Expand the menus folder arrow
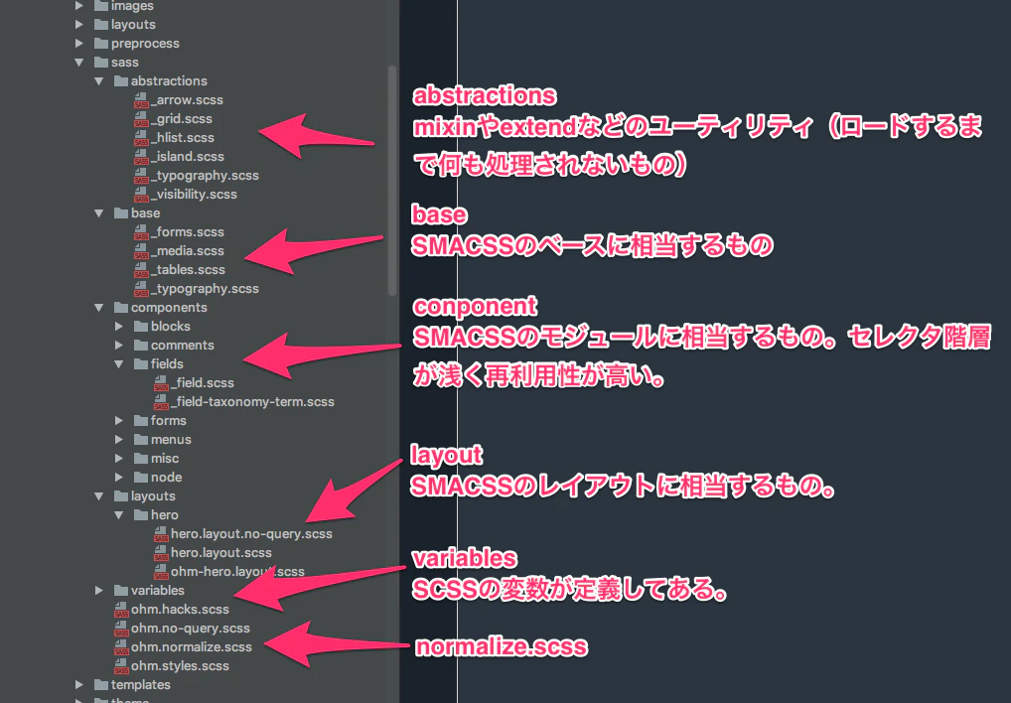This screenshot has height=703, width=1011. (118, 440)
